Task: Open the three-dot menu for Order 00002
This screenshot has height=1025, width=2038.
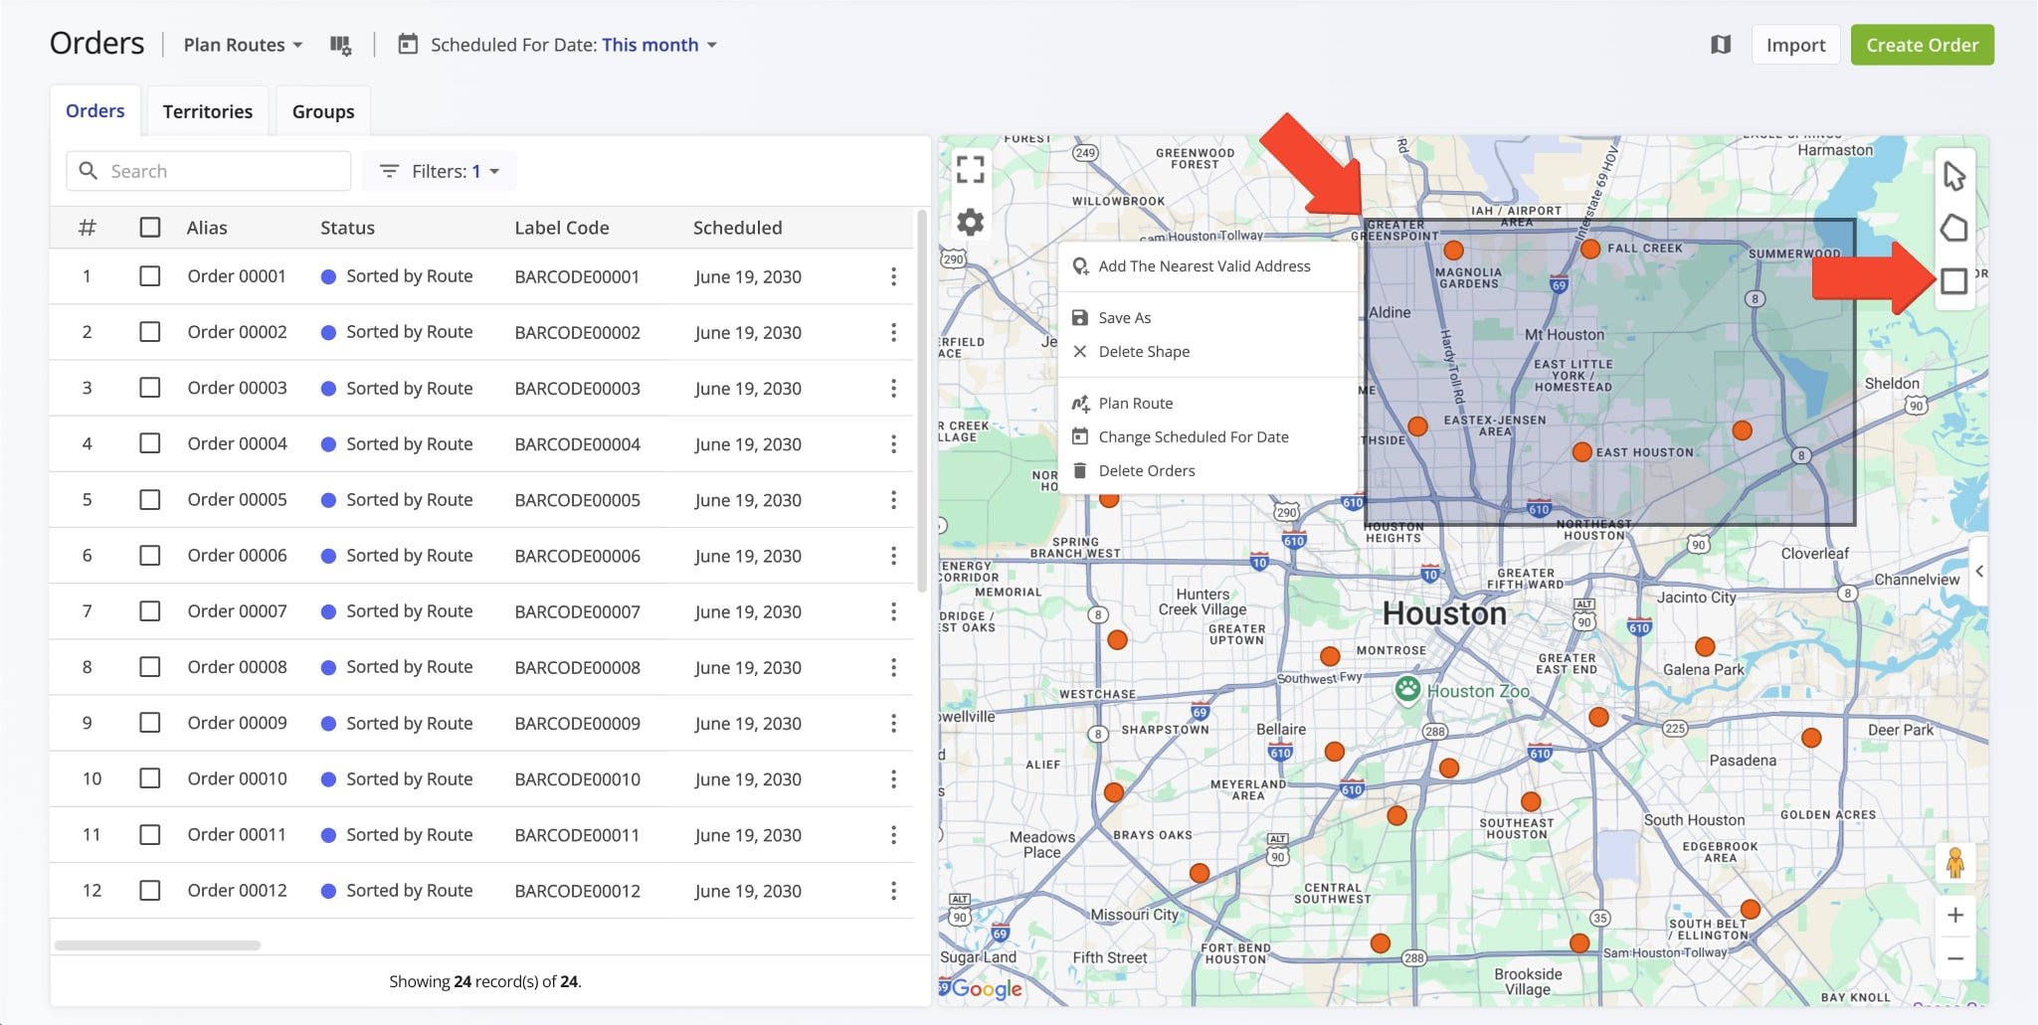Action: tap(893, 332)
